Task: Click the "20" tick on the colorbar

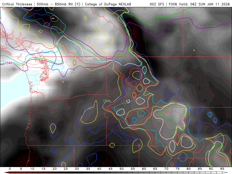Action: point(55,169)
